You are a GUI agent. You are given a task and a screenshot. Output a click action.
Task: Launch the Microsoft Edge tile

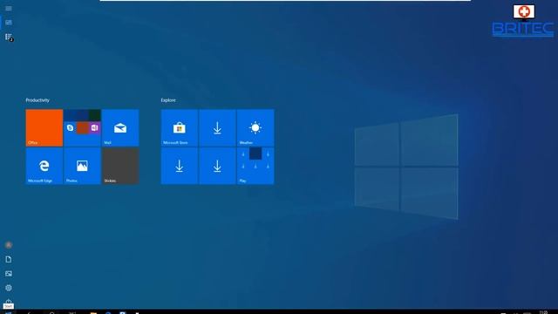[x=44, y=166]
